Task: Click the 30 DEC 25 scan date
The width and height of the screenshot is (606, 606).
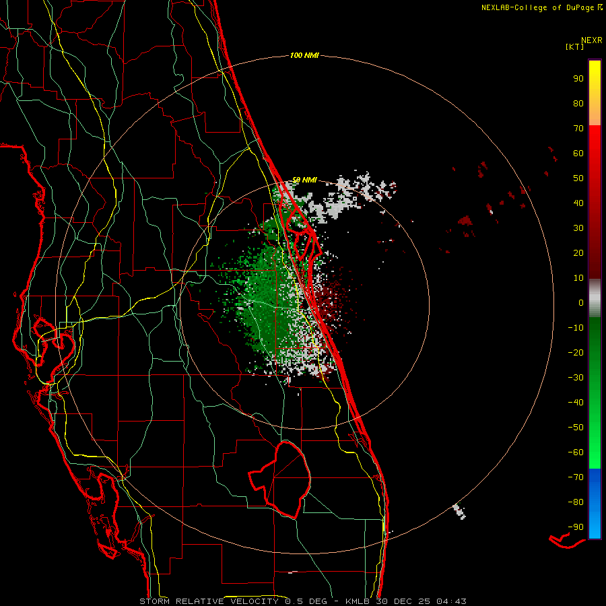Action: [403, 601]
